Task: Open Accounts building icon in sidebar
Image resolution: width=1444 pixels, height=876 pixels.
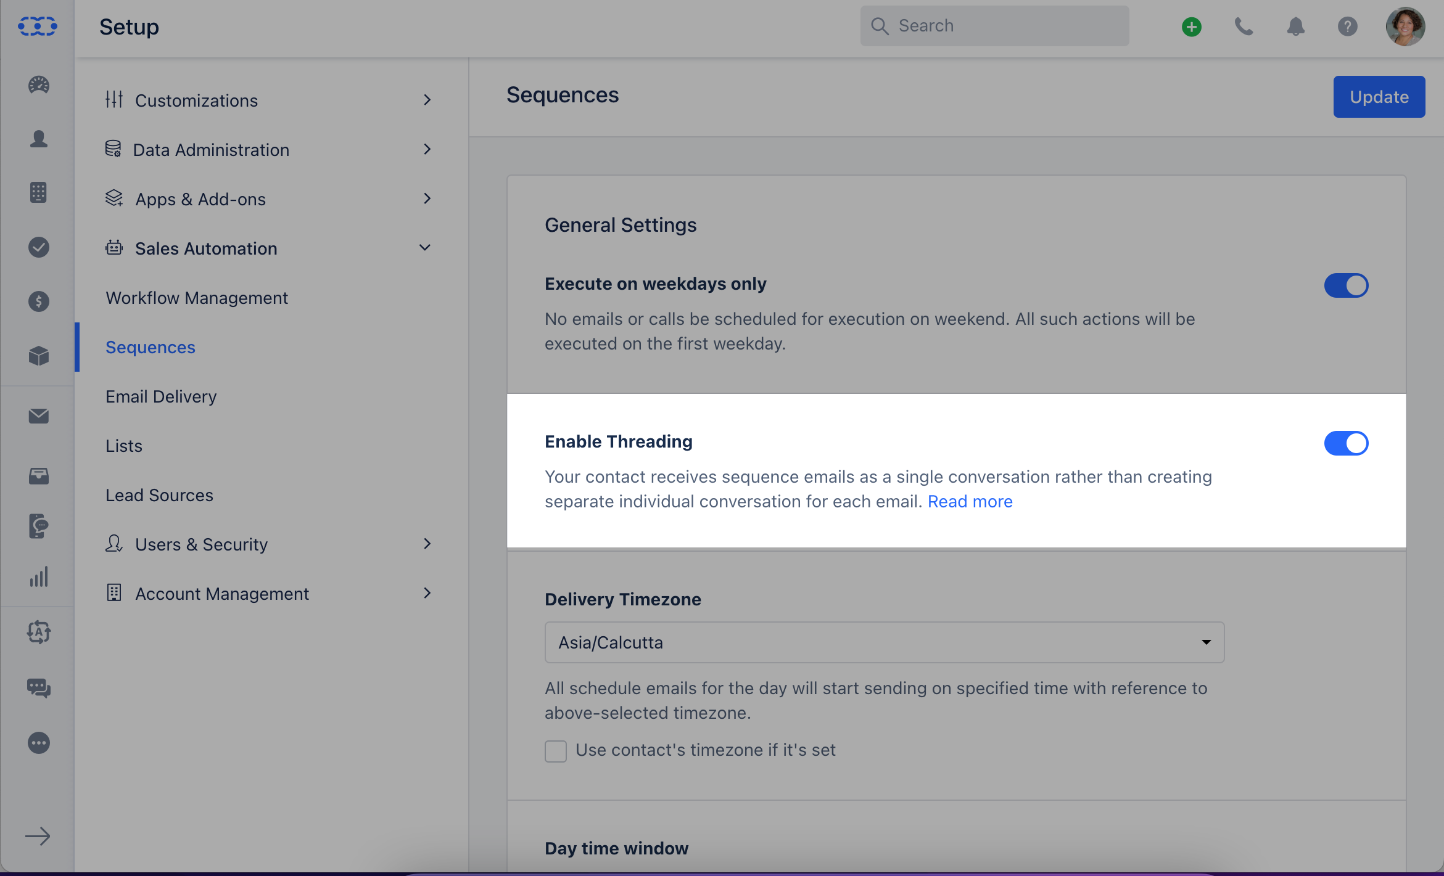Action: pos(38,192)
